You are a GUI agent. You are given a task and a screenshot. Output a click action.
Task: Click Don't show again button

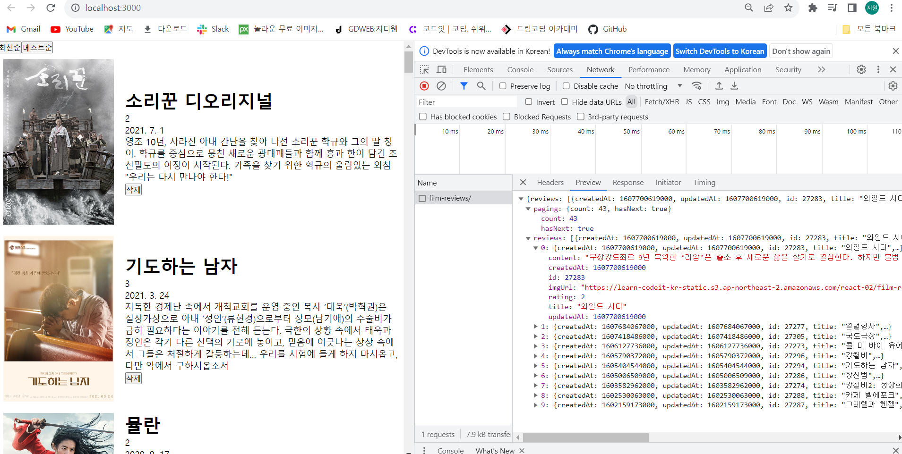tap(801, 51)
